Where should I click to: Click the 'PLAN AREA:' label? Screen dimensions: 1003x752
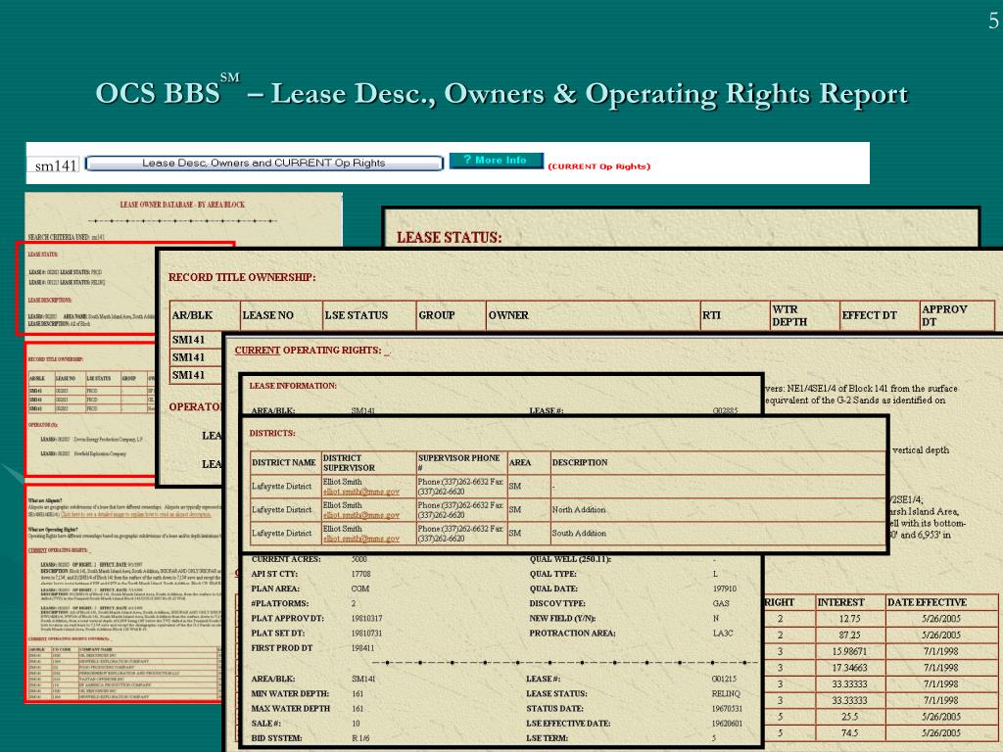click(x=275, y=588)
